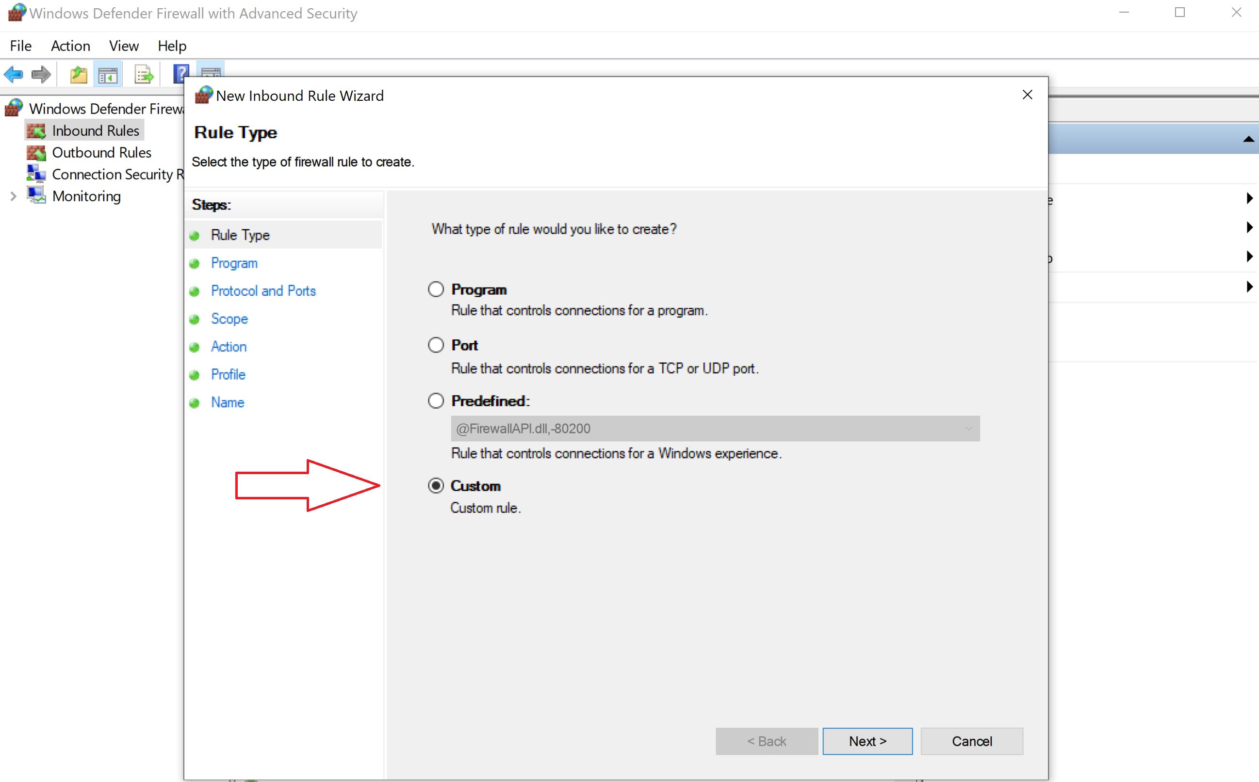This screenshot has width=1259, height=782.
Task: Select Connection Security Rules tree item
Action: [x=117, y=175]
